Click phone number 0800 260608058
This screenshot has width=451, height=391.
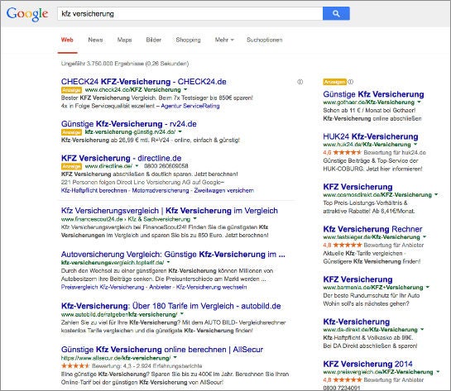[166, 166]
